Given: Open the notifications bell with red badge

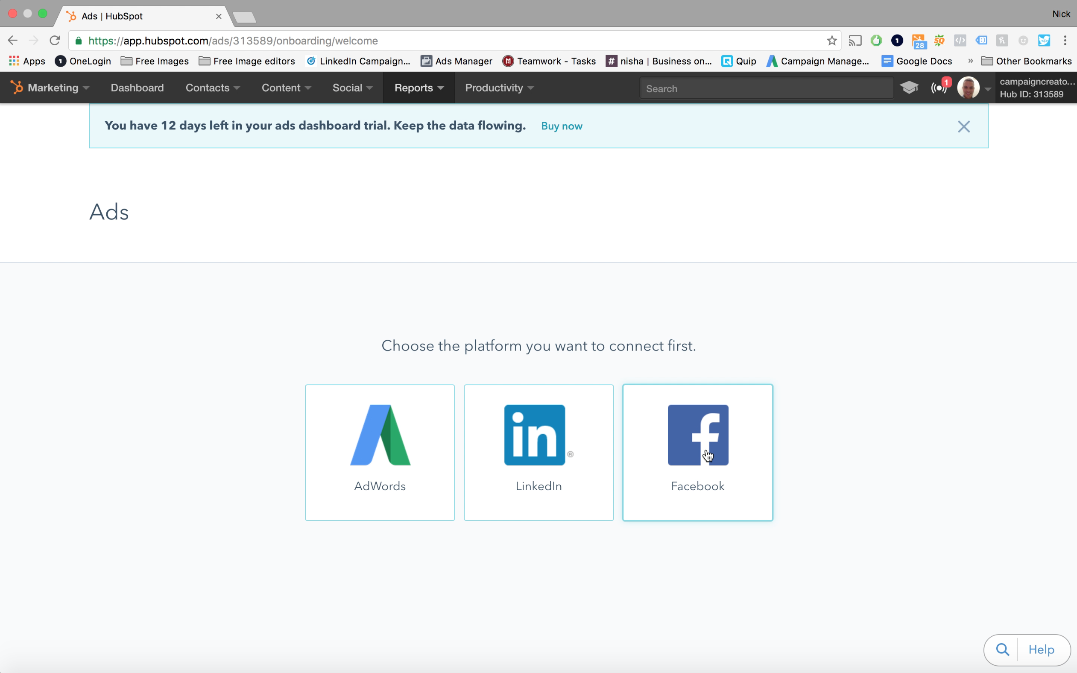Looking at the screenshot, I should coord(939,88).
